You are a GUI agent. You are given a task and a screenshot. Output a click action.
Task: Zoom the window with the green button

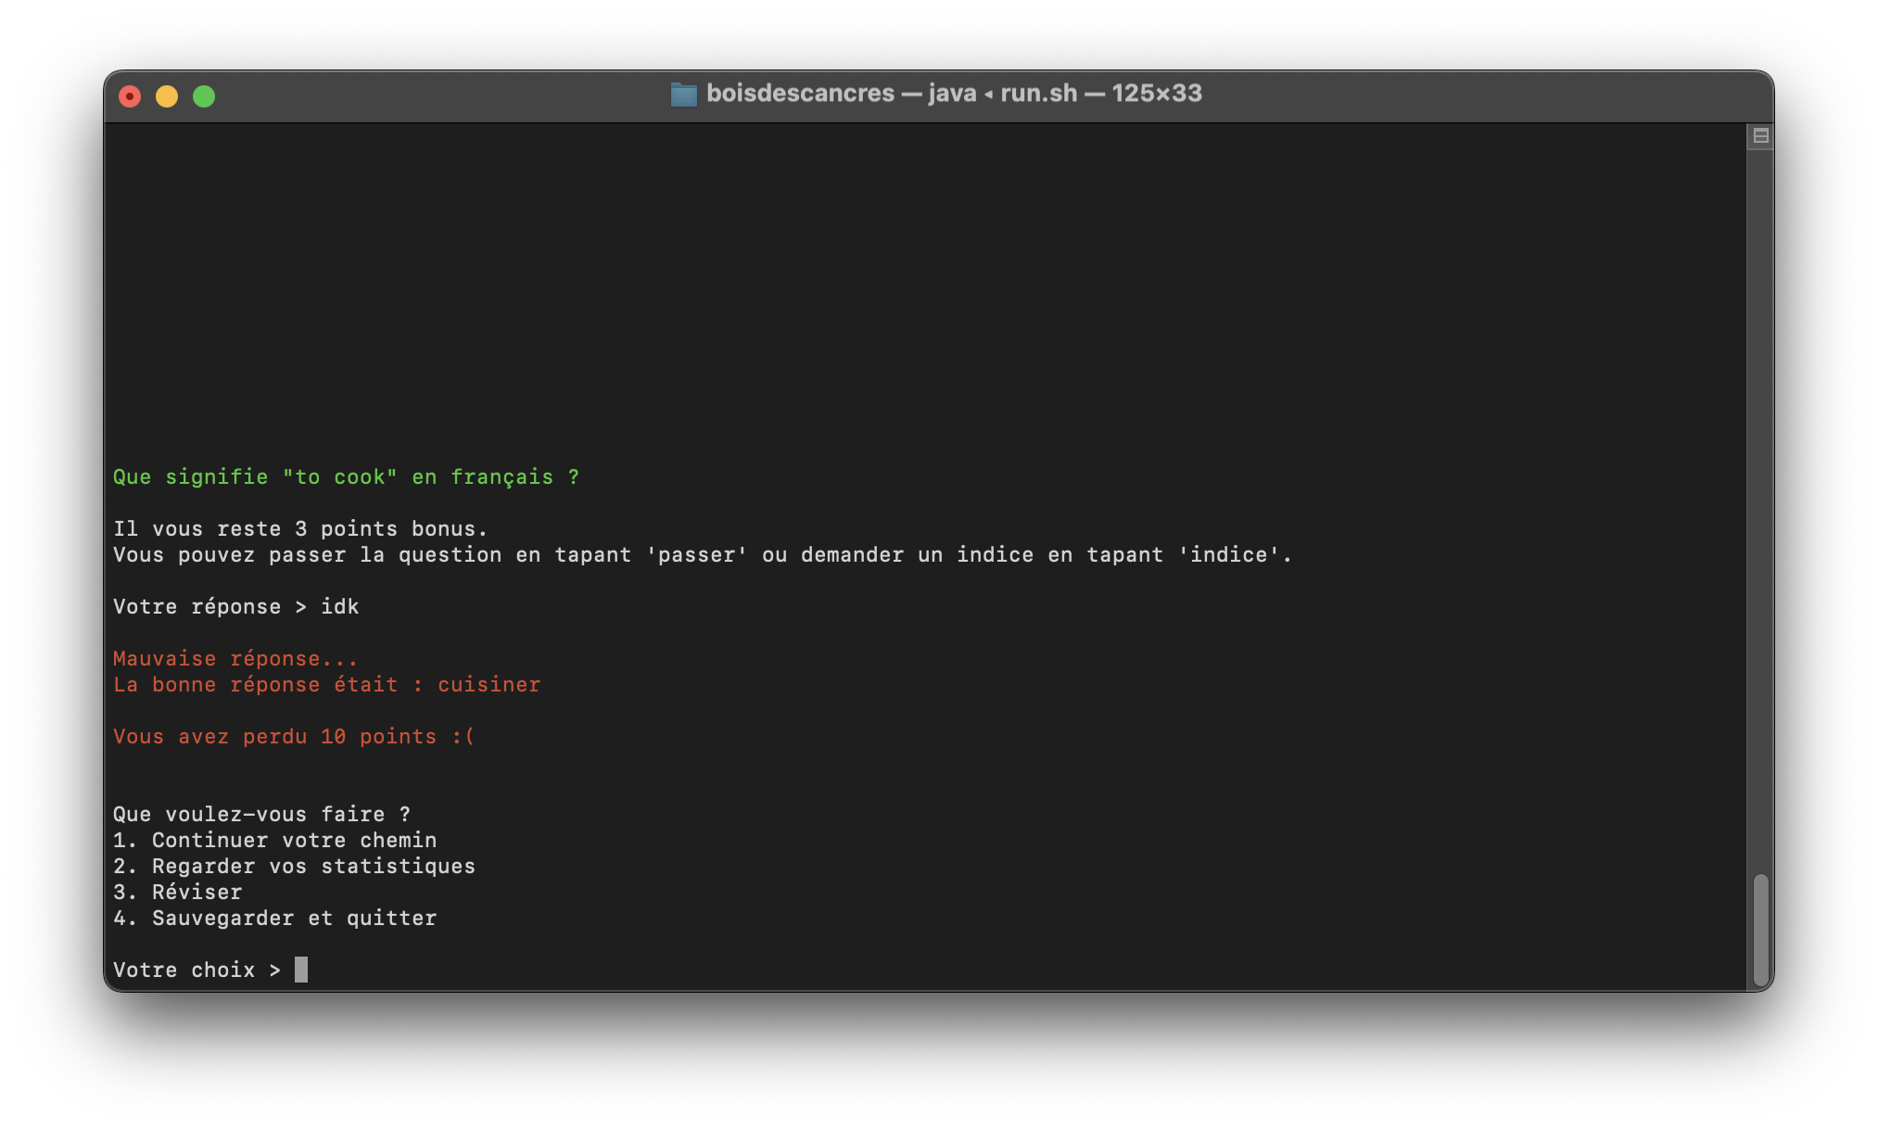pos(204,96)
